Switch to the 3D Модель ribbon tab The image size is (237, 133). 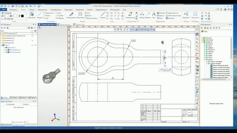13,10
